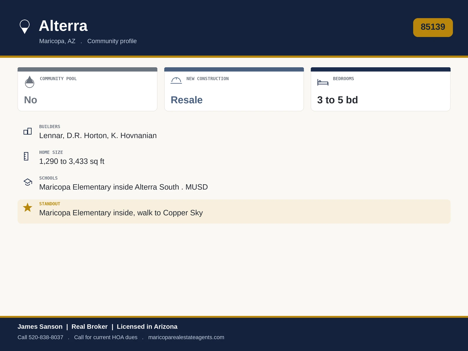The height and width of the screenshot is (351, 468).
Task: Click the Call 520-838-8037 phone text
Action: (40, 337)
